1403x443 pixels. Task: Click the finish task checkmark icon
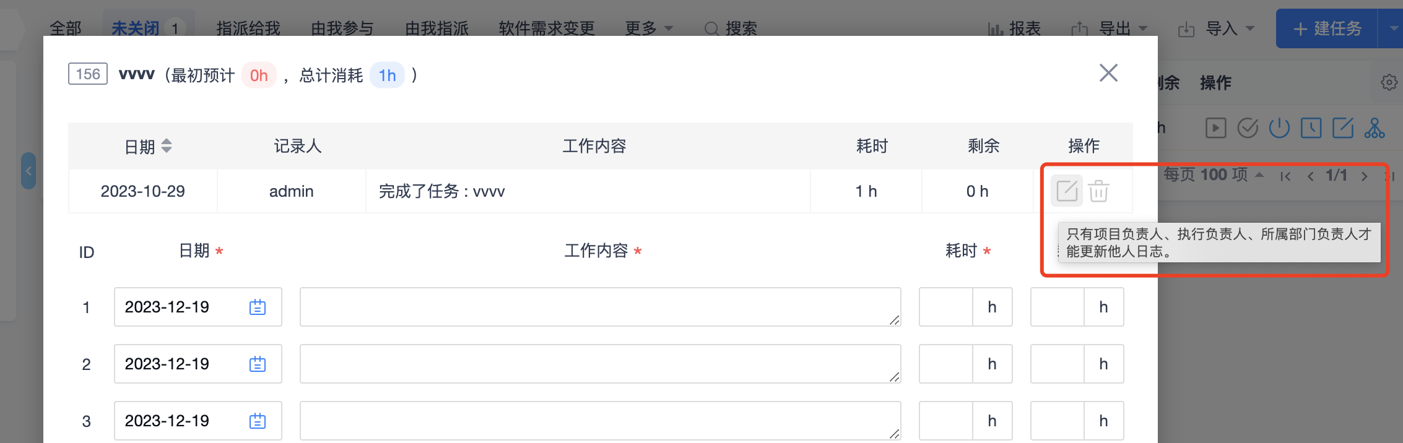click(1248, 128)
